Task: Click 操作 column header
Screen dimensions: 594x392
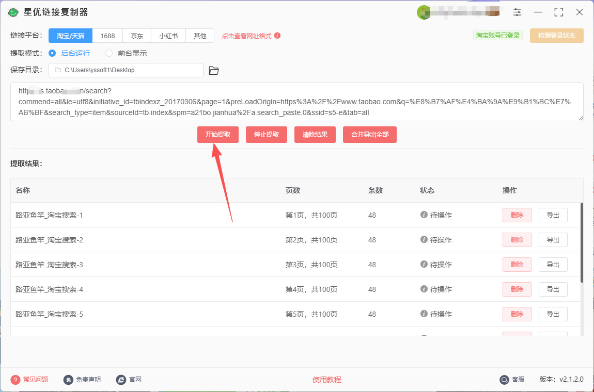Action: pyautogui.click(x=509, y=190)
